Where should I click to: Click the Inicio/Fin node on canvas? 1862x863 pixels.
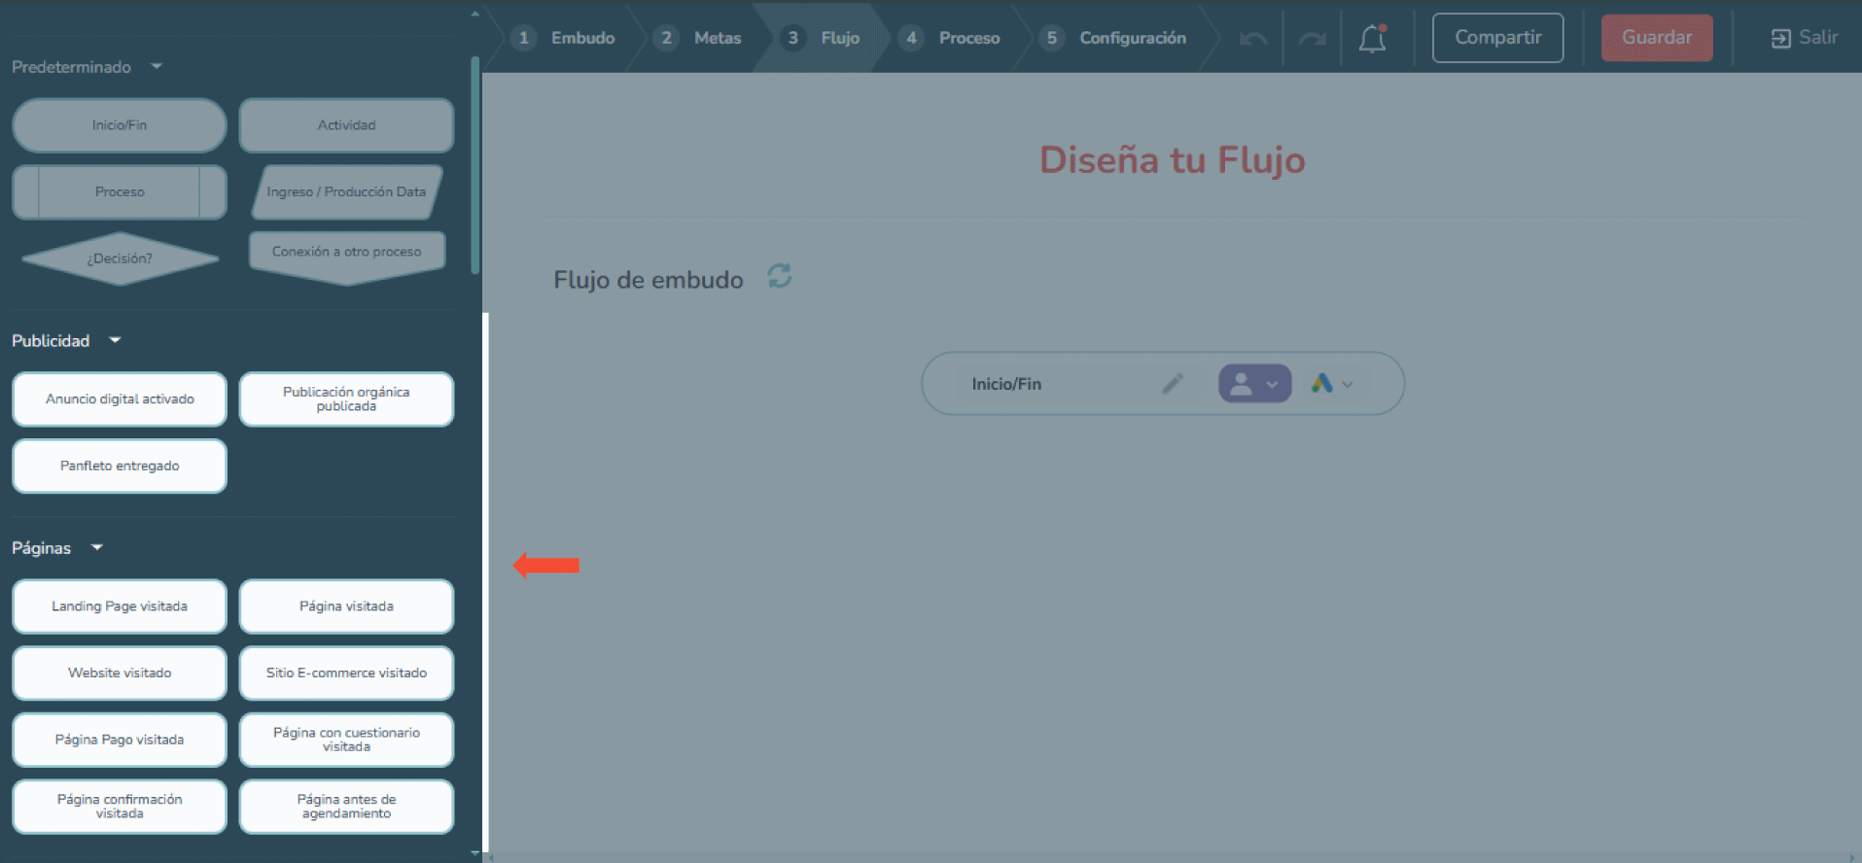coord(1162,384)
